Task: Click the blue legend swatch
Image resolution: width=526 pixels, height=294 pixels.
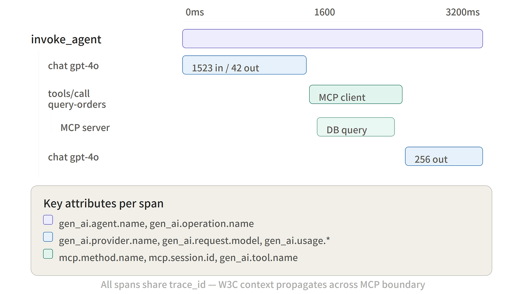Action: coord(48,237)
